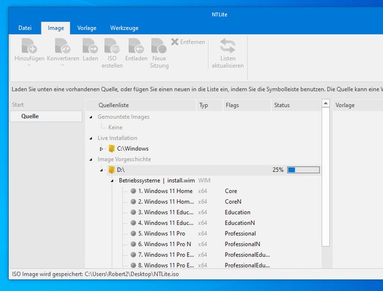
Task: Expand the C:\Windows tree node
Action: tap(101, 149)
